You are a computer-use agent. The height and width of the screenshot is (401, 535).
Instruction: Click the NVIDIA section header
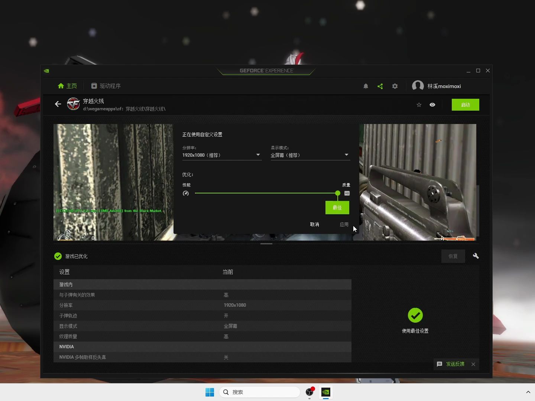(202, 347)
